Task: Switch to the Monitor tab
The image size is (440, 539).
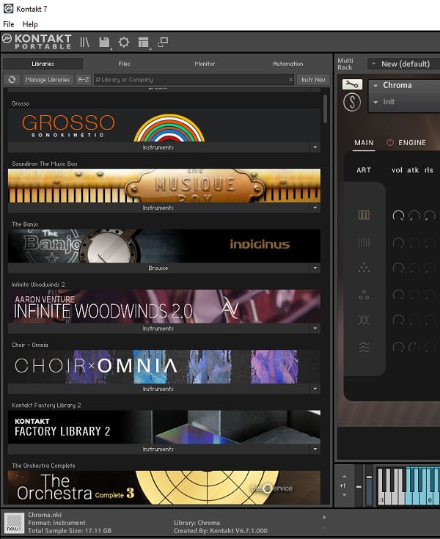Action: [205, 64]
